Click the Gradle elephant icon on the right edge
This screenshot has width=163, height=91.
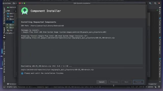(160, 8)
